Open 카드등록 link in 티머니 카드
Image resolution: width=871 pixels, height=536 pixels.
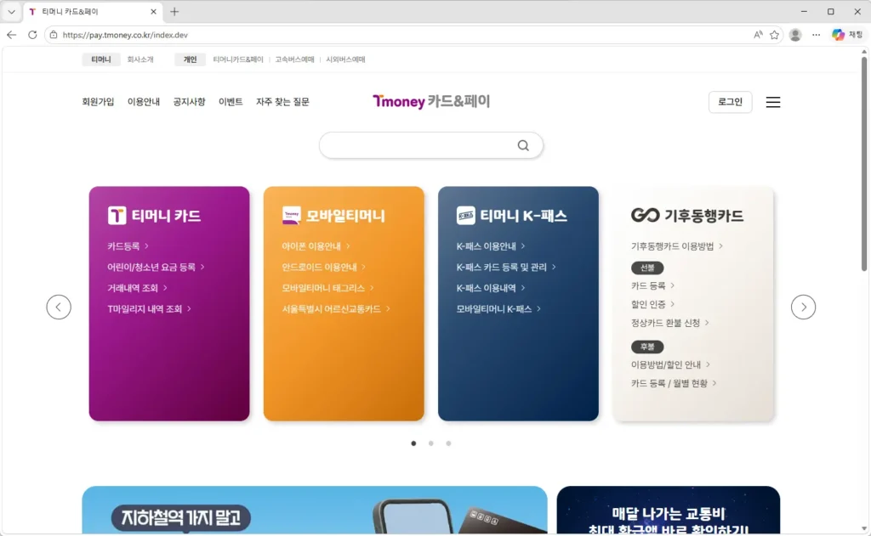pos(128,245)
